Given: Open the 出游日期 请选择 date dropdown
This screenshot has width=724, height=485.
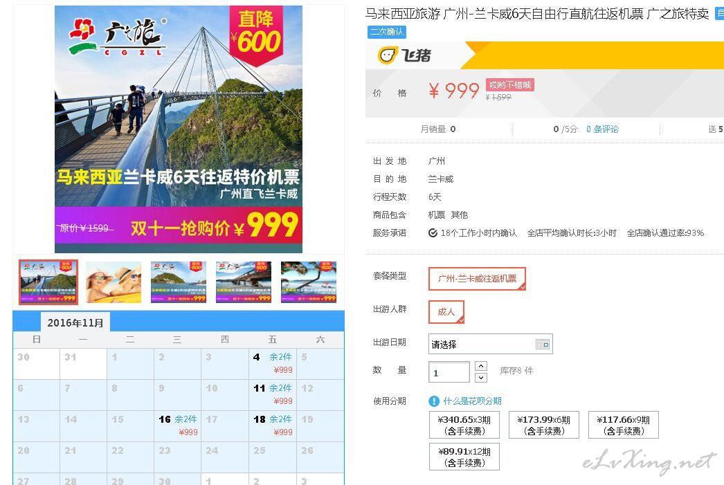Looking at the screenshot, I should coord(490,345).
